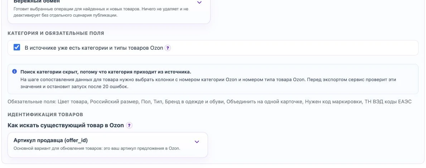Click the 'Обязательные поля' list text
The width and height of the screenshot is (426, 168).
click(209, 102)
